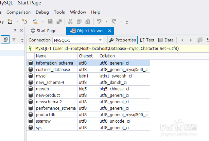Image resolution: width=209 pixels, height=141 pixels.
Task: Click the Save icon
Action: tap(50, 21)
